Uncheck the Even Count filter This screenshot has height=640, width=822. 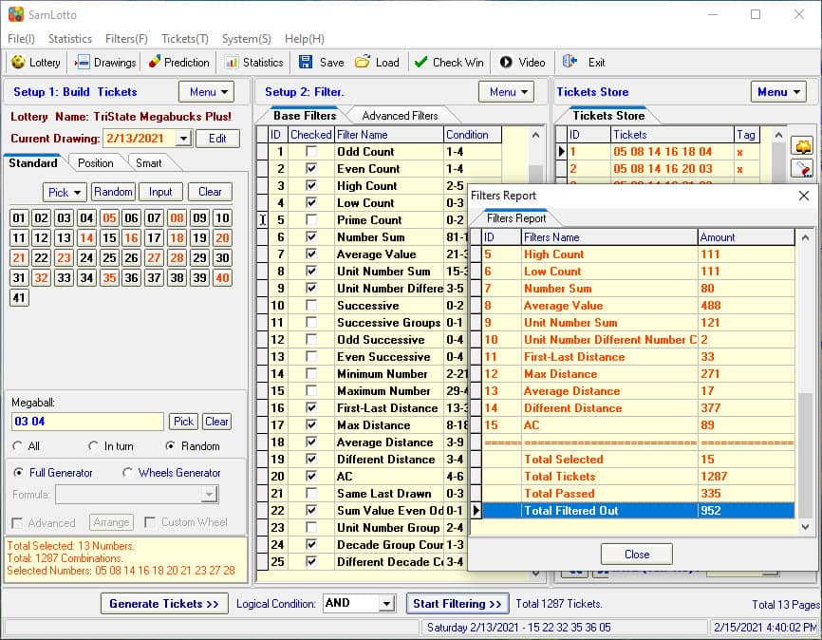pos(311,168)
